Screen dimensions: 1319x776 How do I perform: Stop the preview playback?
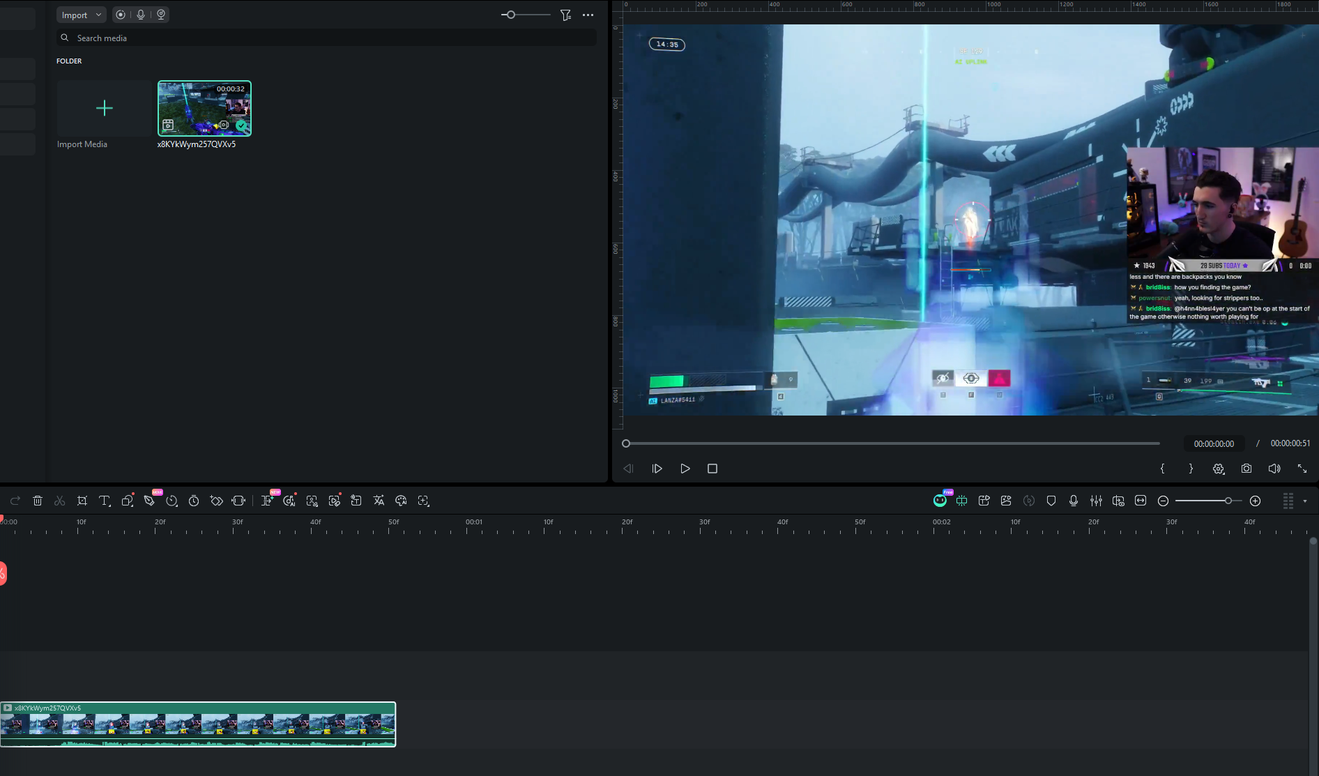point(712,469)
